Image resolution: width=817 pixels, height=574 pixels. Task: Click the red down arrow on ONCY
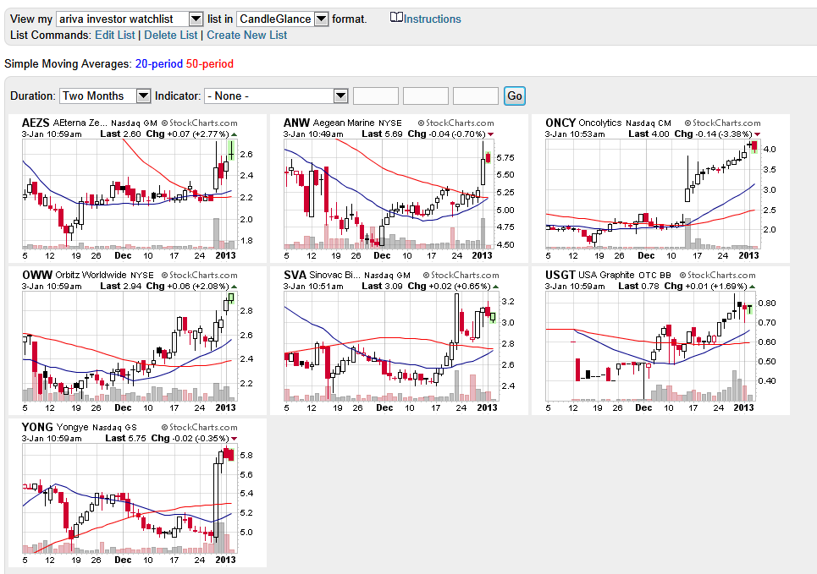tap(757, 134)
